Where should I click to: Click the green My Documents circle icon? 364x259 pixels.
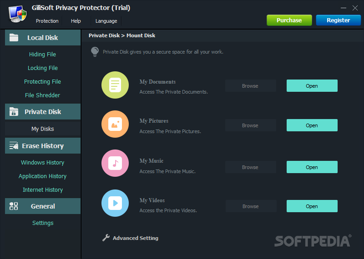[x=115, y=85]
